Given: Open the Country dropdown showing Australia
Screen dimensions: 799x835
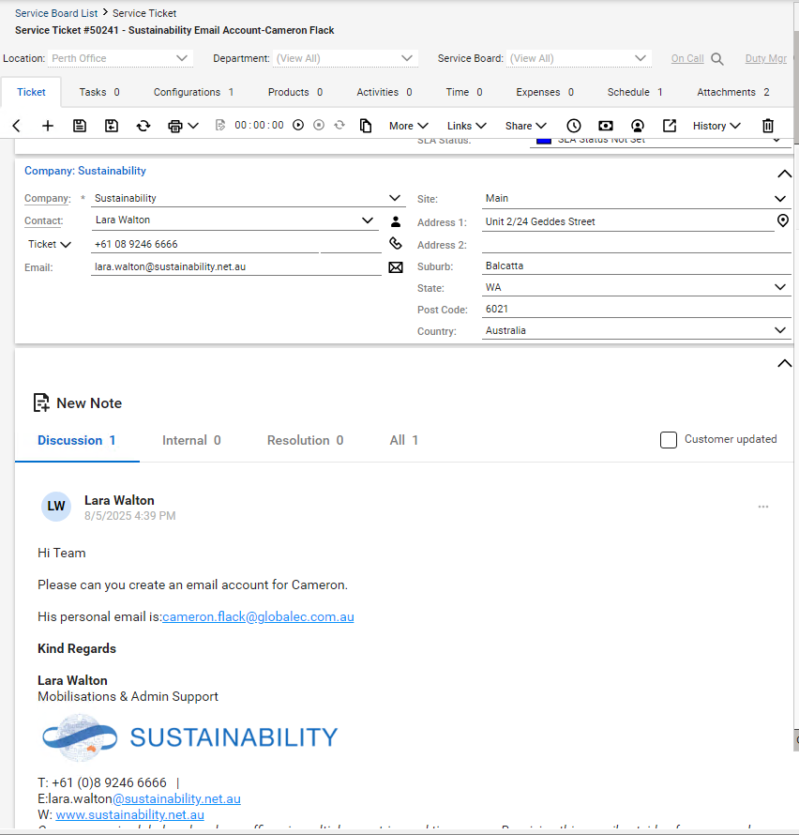Looking at the screenshot, I should 780,330.
